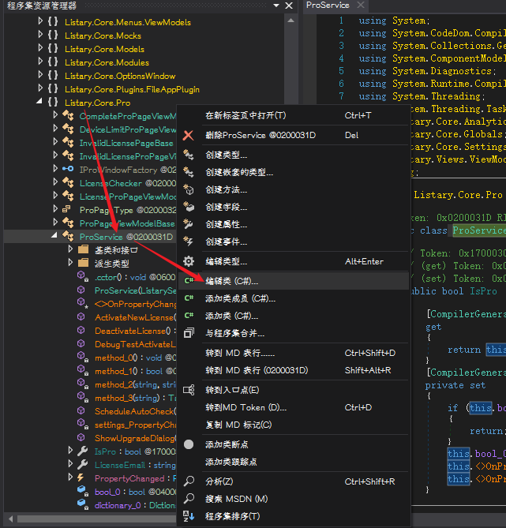Viewport: 506px width, 528px height.
Task: Expand the 派生类型 folder
Action: click(70, 263)
